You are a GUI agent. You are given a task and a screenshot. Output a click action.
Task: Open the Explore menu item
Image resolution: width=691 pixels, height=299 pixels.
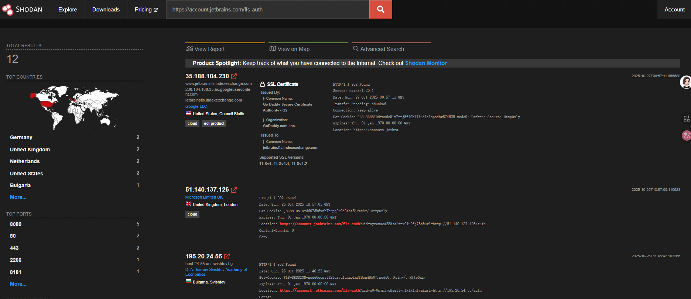click(68, 10)
